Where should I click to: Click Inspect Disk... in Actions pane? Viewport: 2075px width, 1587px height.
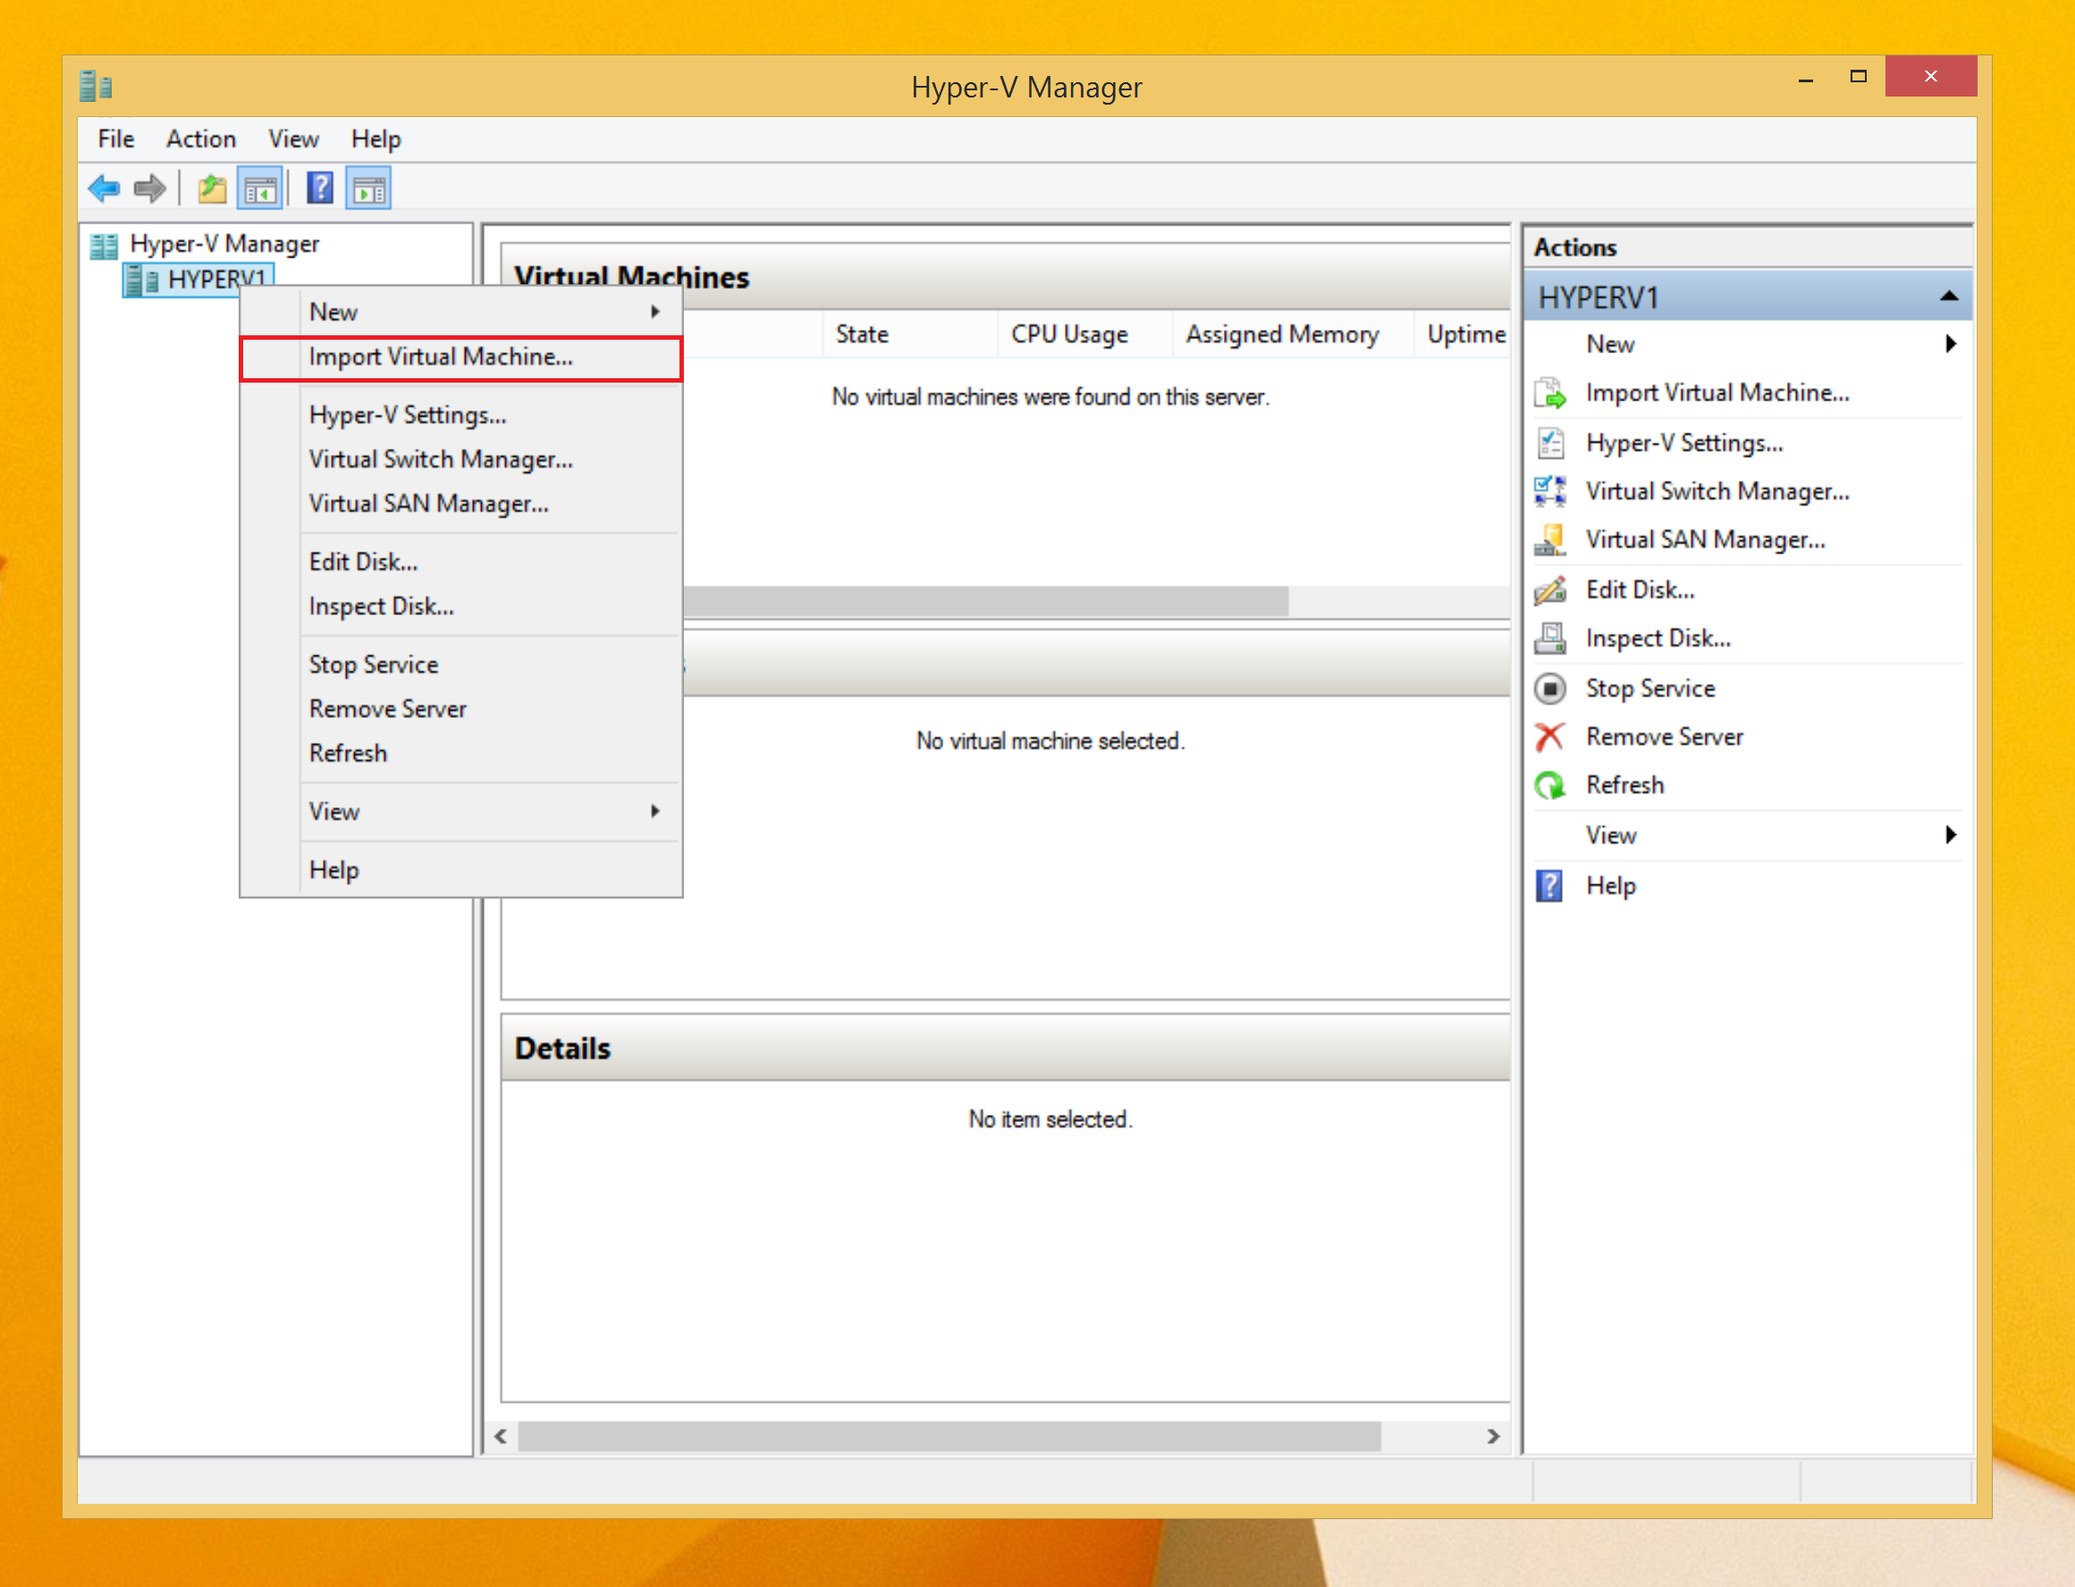1657,638
